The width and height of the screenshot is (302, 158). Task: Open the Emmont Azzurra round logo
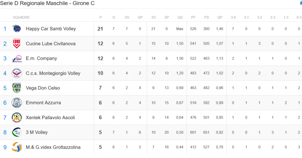(17, 103)
